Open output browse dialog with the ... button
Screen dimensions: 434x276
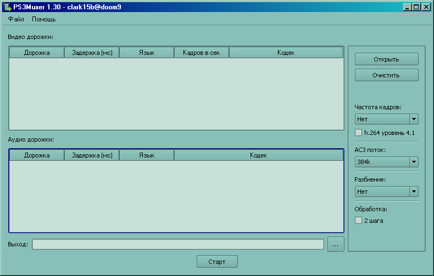click(x=336, y=244)
